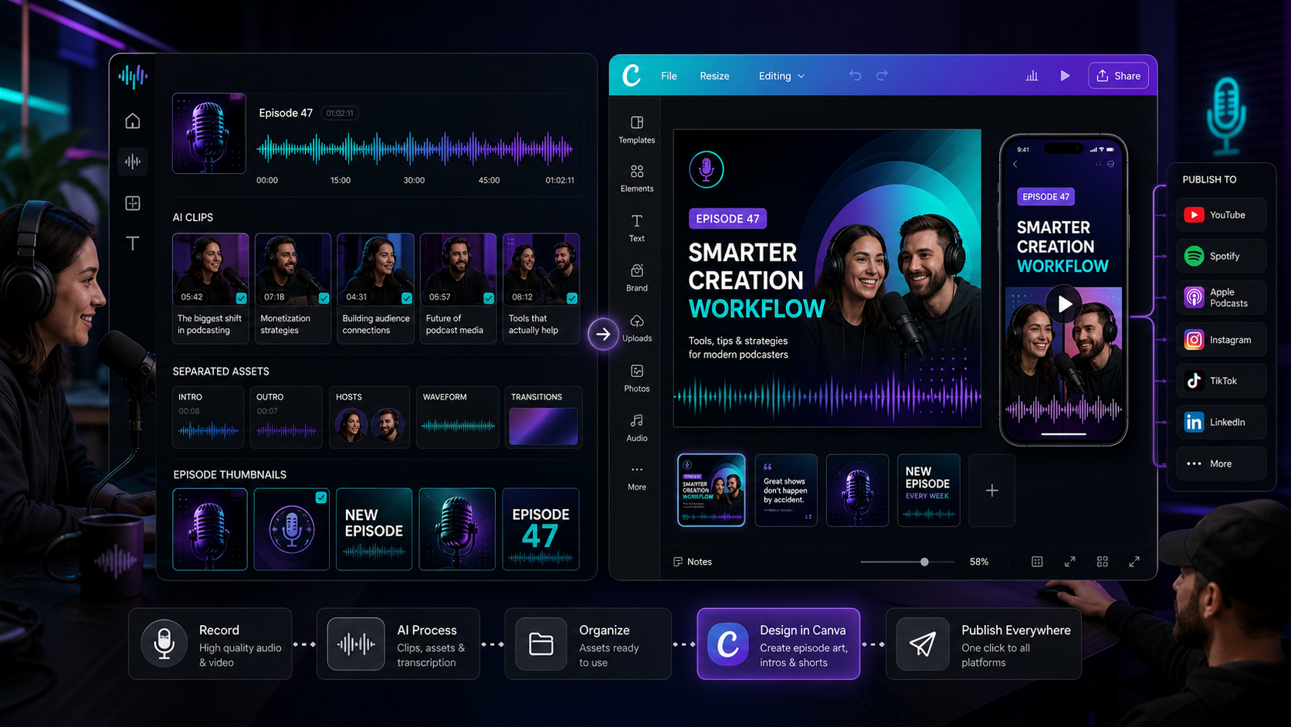Select LinkedIn as publish destination

coord(1222,422)
